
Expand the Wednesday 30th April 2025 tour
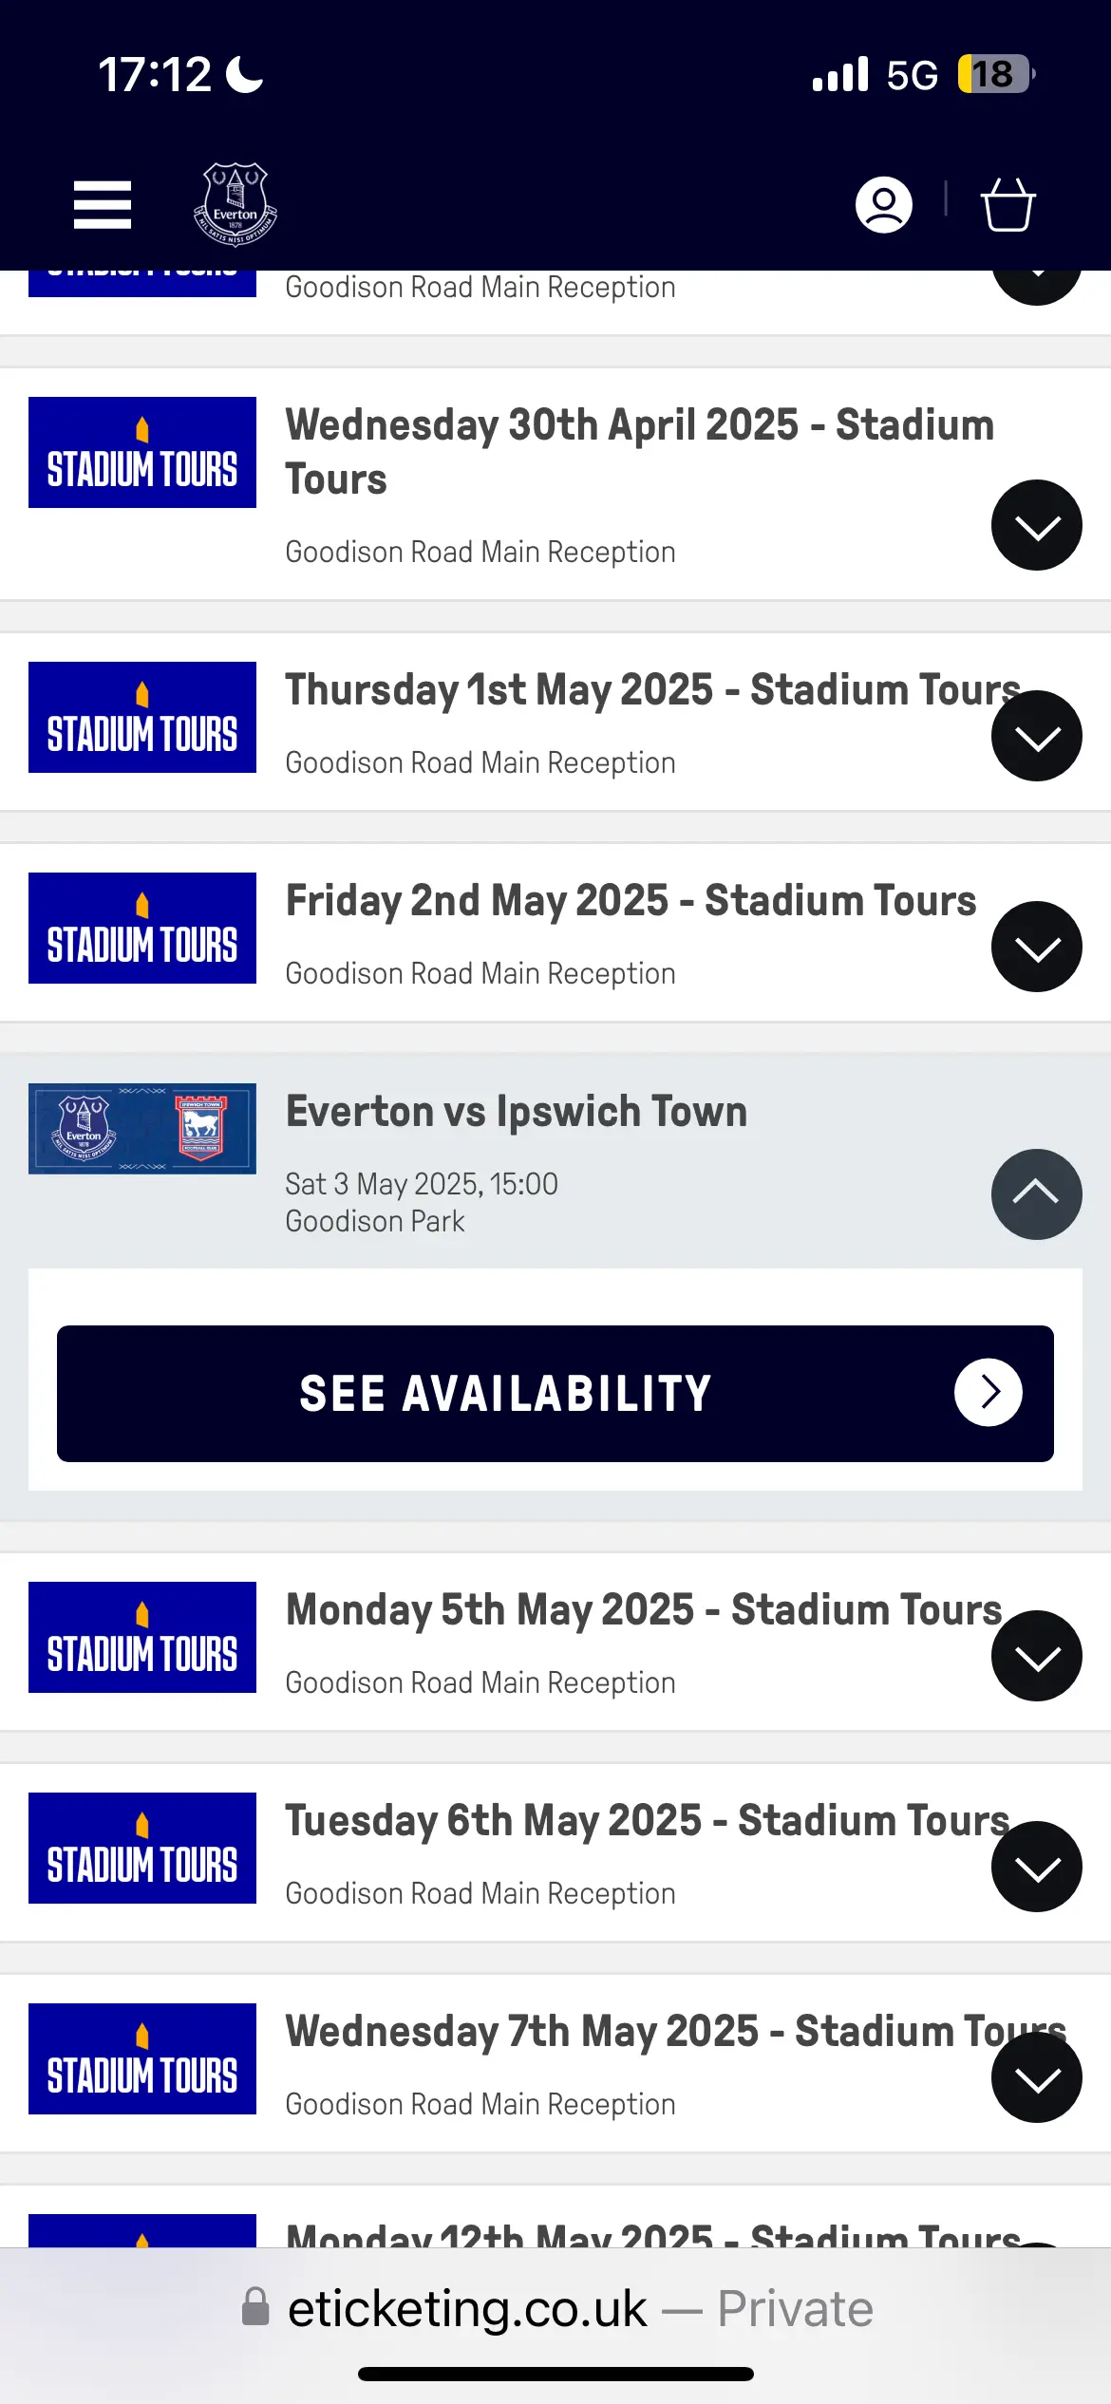[x=1036, y=525]
